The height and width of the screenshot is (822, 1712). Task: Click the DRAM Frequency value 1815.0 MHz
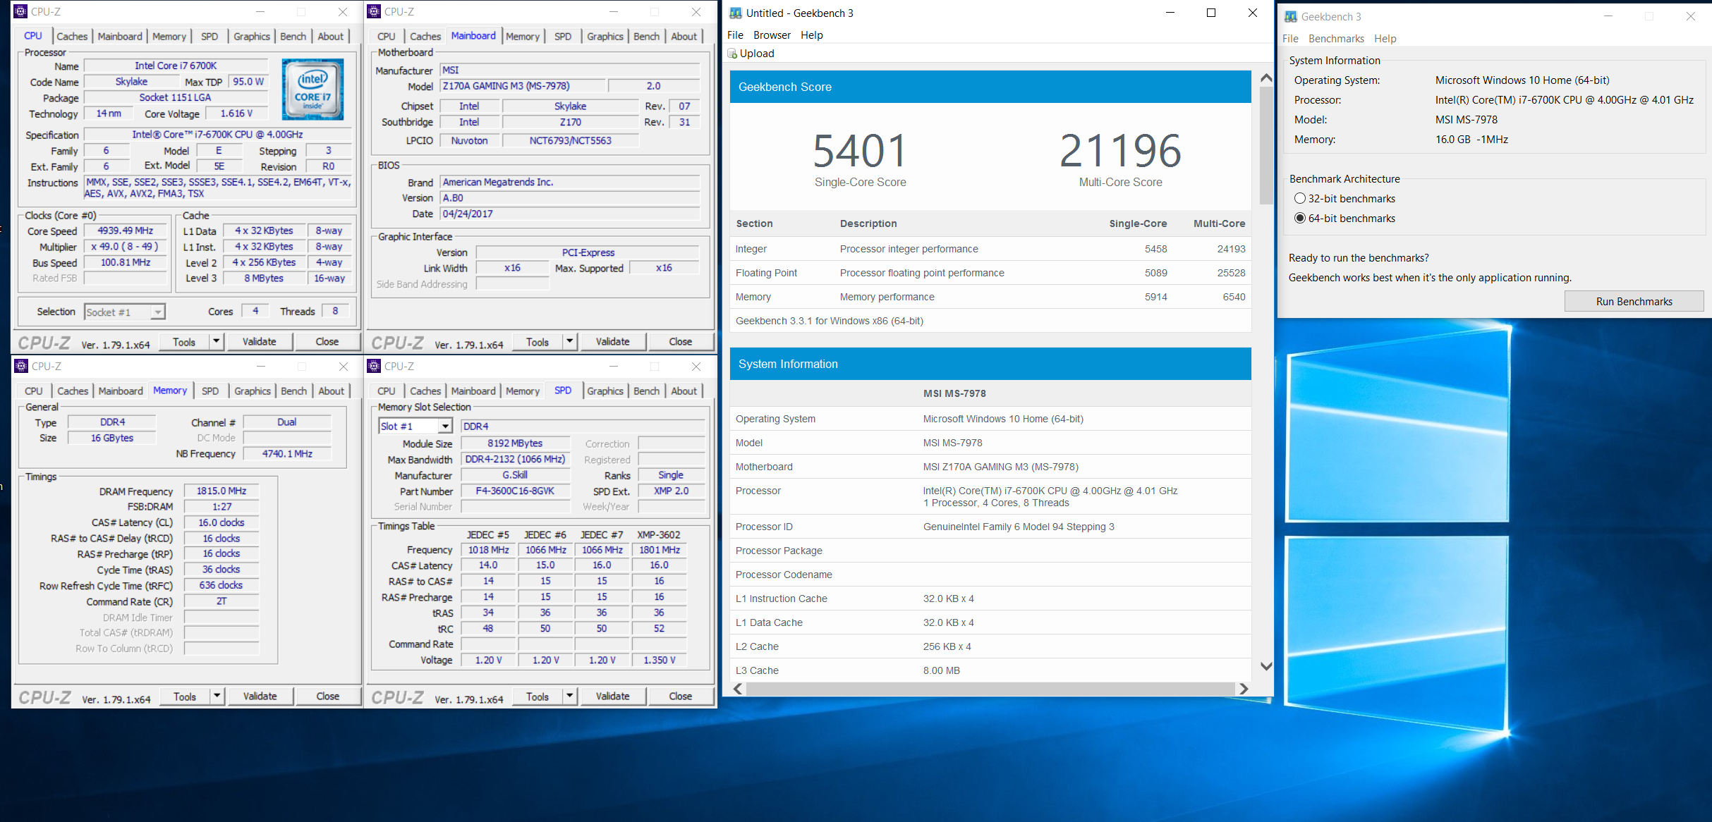pyautogui.click(x=221, y=491)
